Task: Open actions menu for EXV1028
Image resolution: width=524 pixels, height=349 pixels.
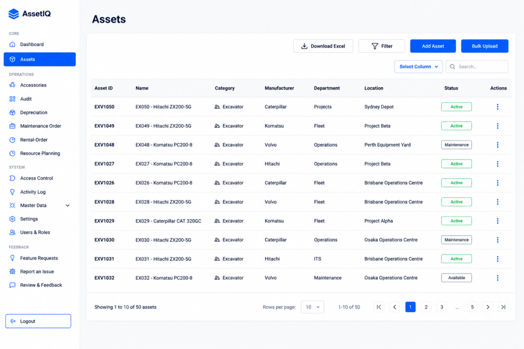Action: click(x=497, y=202)
